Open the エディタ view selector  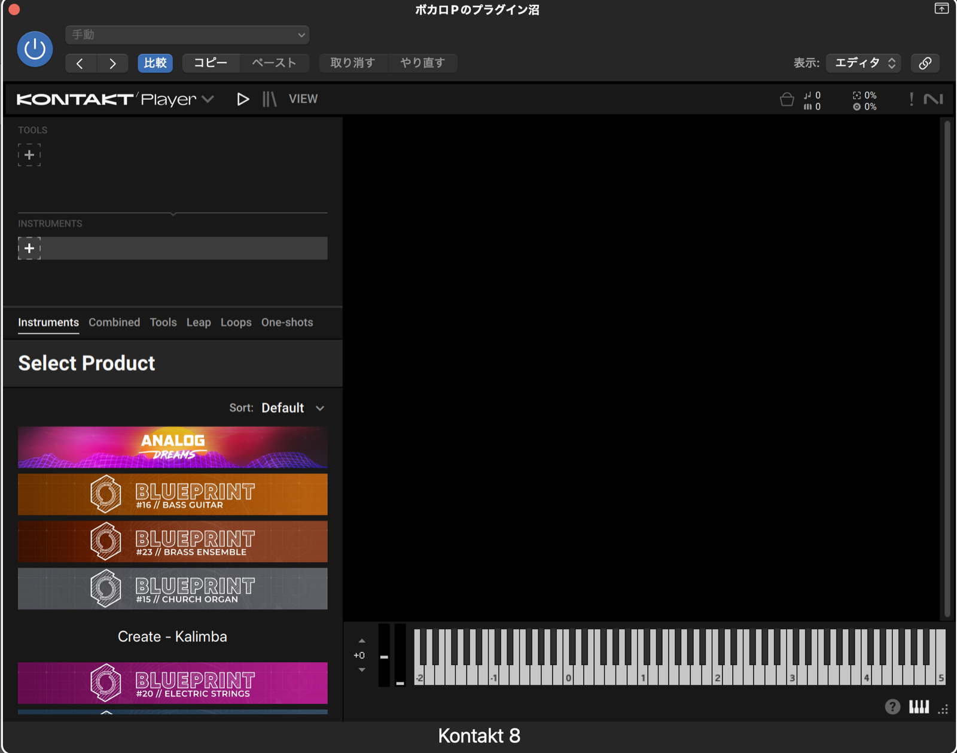[864, 63]
